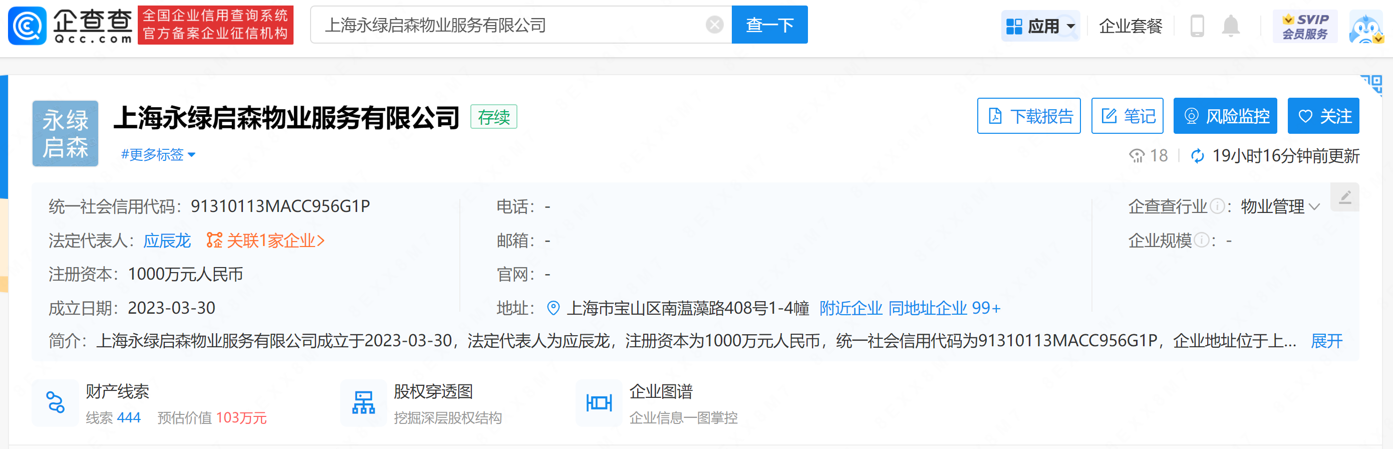Open SVIP 会员服务 badge

(1305, 26)
